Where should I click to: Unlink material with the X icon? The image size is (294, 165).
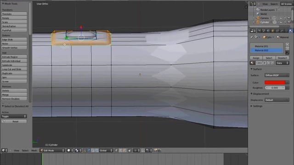[x=272, y=63]
